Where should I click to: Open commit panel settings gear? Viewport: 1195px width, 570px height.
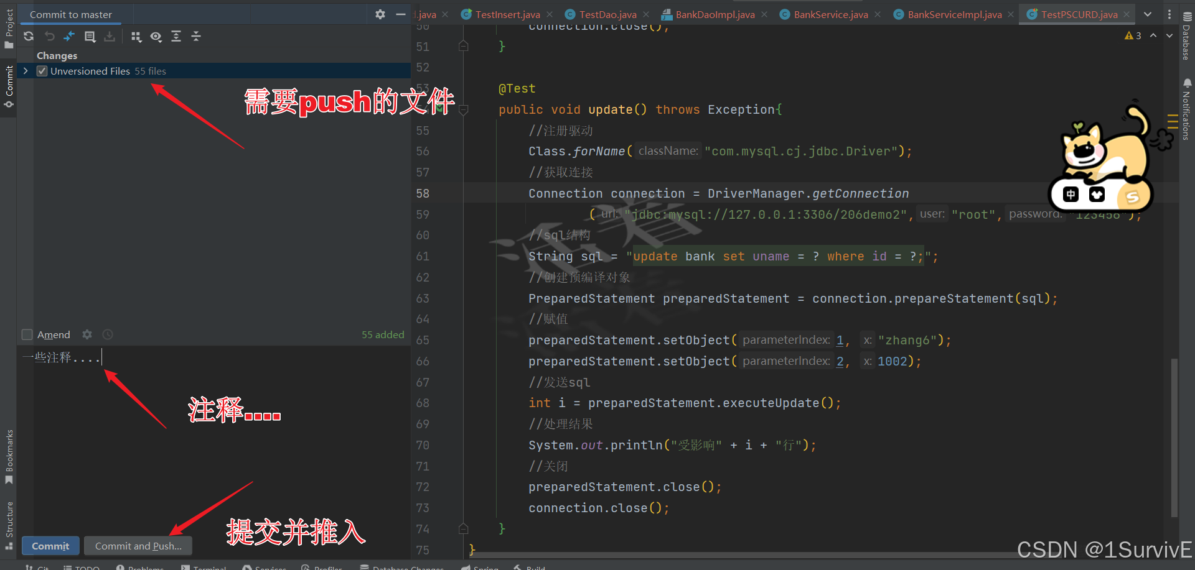[x=380, y=14]
